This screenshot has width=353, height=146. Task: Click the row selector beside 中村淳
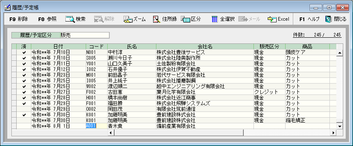click(14, 52)
